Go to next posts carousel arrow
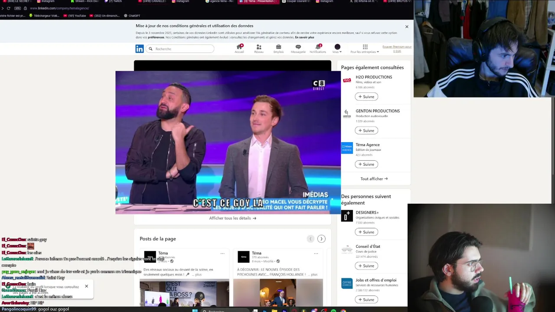 tap(321, 239)
